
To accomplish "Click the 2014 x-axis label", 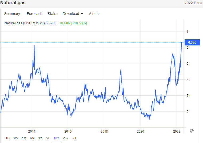I will (32, 131).
